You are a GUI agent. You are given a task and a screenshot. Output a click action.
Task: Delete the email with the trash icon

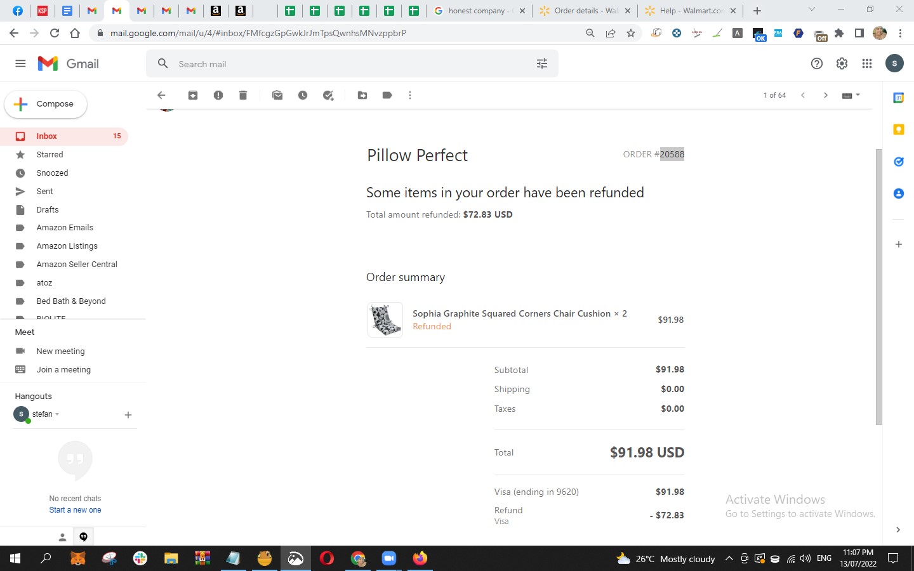[243, 95]
